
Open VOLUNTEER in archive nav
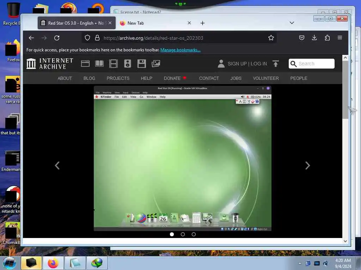(x=266, y=78)
